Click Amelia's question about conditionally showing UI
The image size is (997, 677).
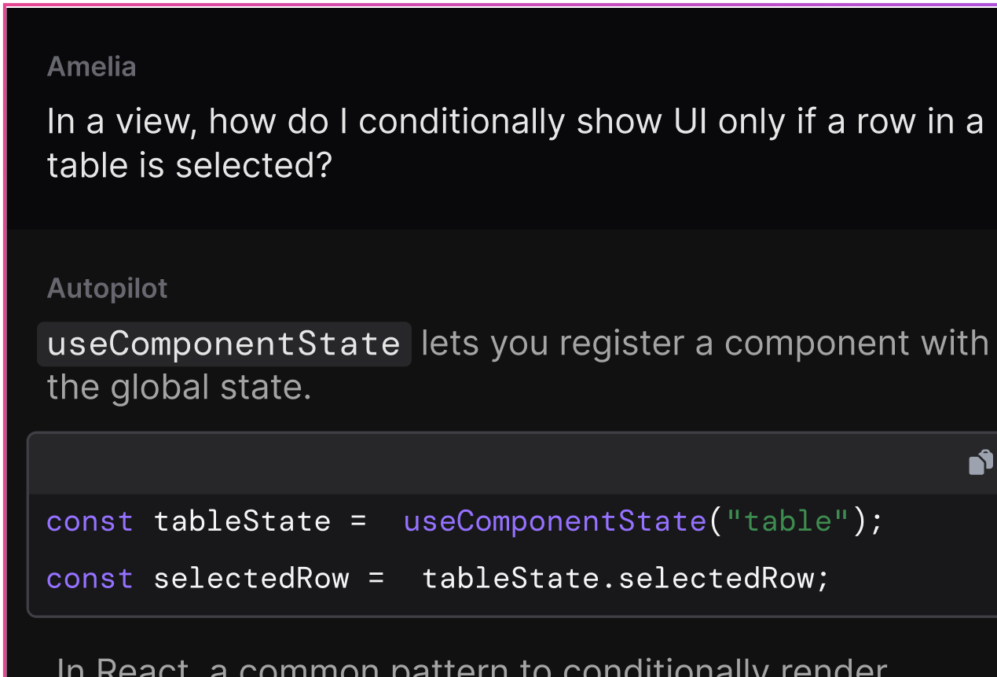515,143
